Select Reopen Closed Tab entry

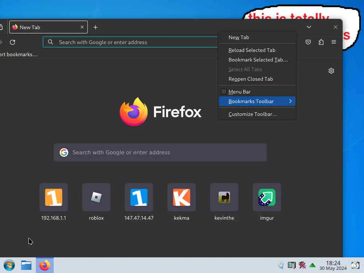pyautogui.click(x=257, y=79)
